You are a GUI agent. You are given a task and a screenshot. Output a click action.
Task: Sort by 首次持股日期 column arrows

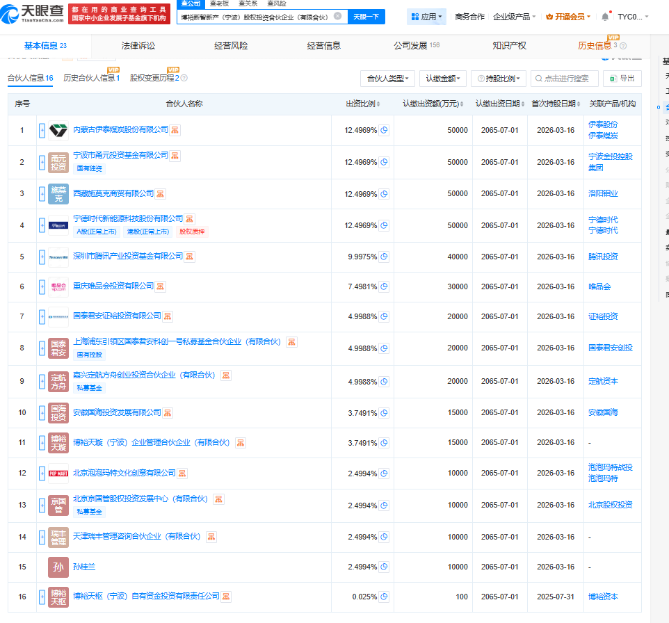pyautogui.click(x=579, y=104)
